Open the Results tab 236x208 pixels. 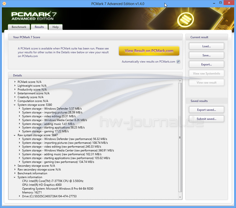(39, 27)
